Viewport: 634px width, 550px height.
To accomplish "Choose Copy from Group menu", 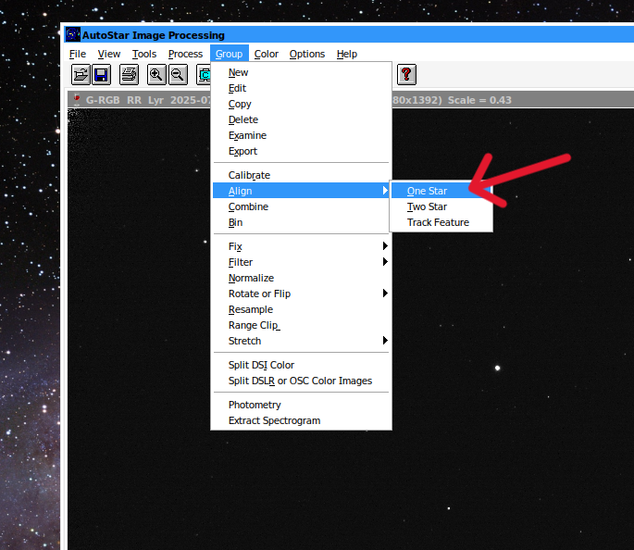I will (301, 104).
